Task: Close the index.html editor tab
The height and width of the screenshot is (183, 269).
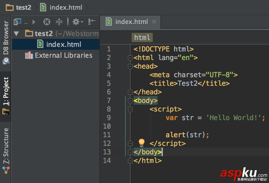Action: click(154, 22)
